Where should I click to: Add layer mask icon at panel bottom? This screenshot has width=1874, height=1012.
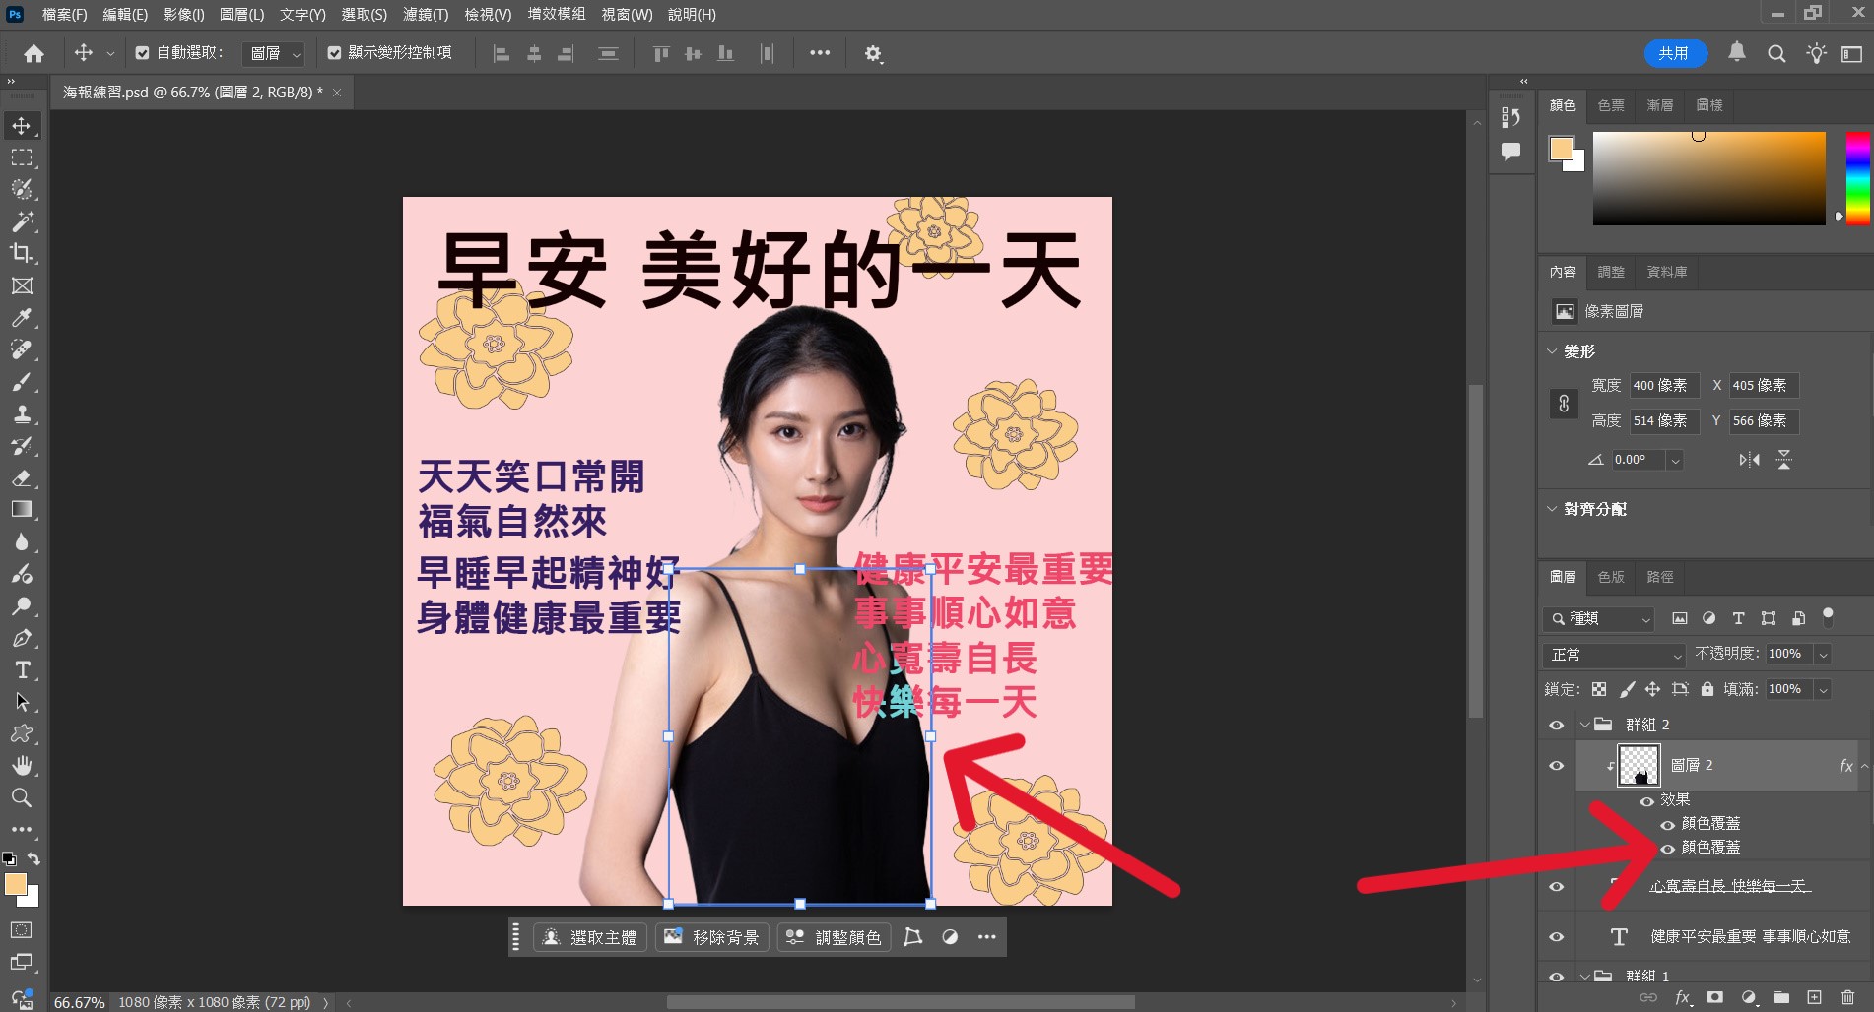1715,997
